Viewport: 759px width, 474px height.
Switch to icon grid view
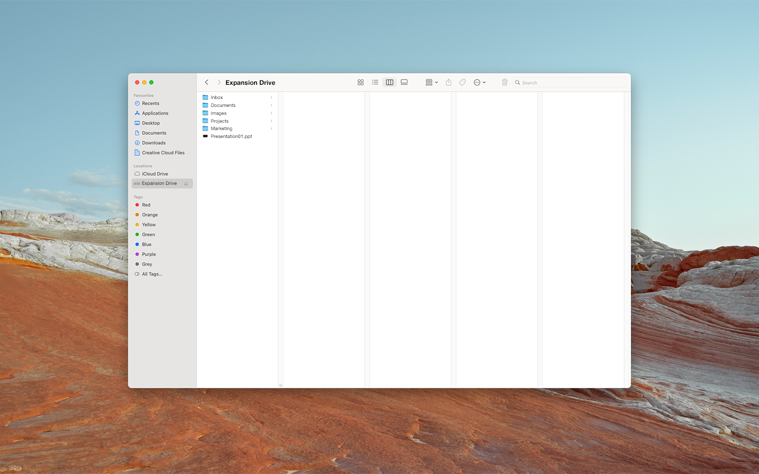(x=361, y=83)
